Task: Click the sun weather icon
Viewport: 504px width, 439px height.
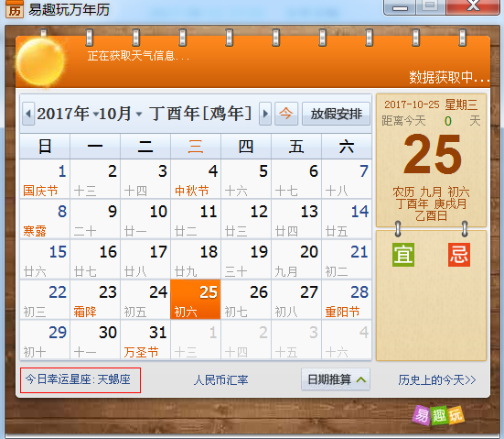Action: [40, 61]
